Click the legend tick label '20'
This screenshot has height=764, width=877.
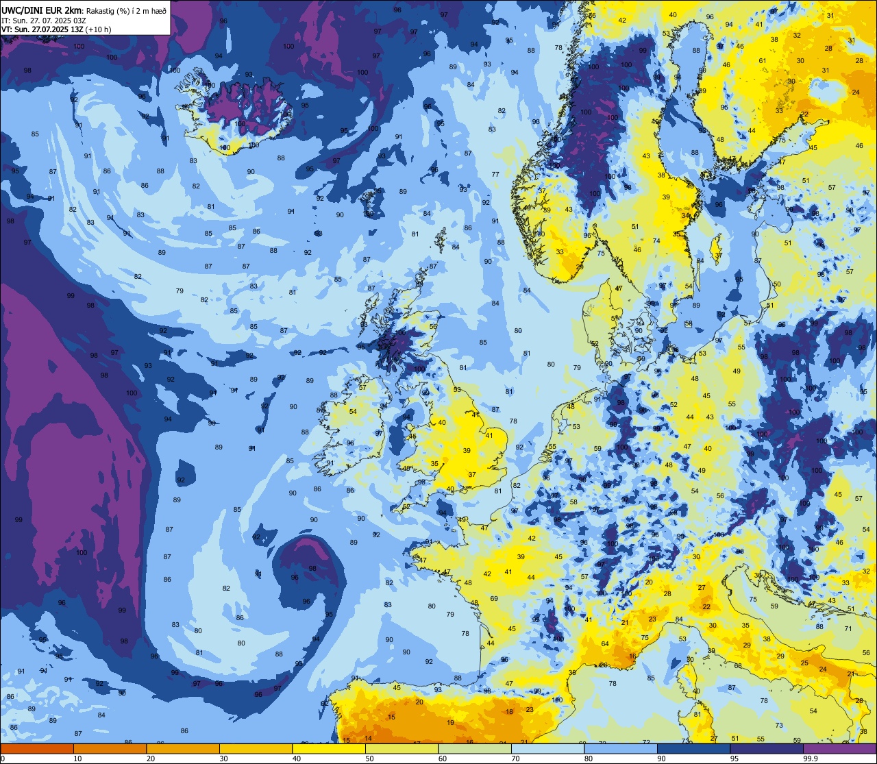pyautogui.click(x=151, y=759)
